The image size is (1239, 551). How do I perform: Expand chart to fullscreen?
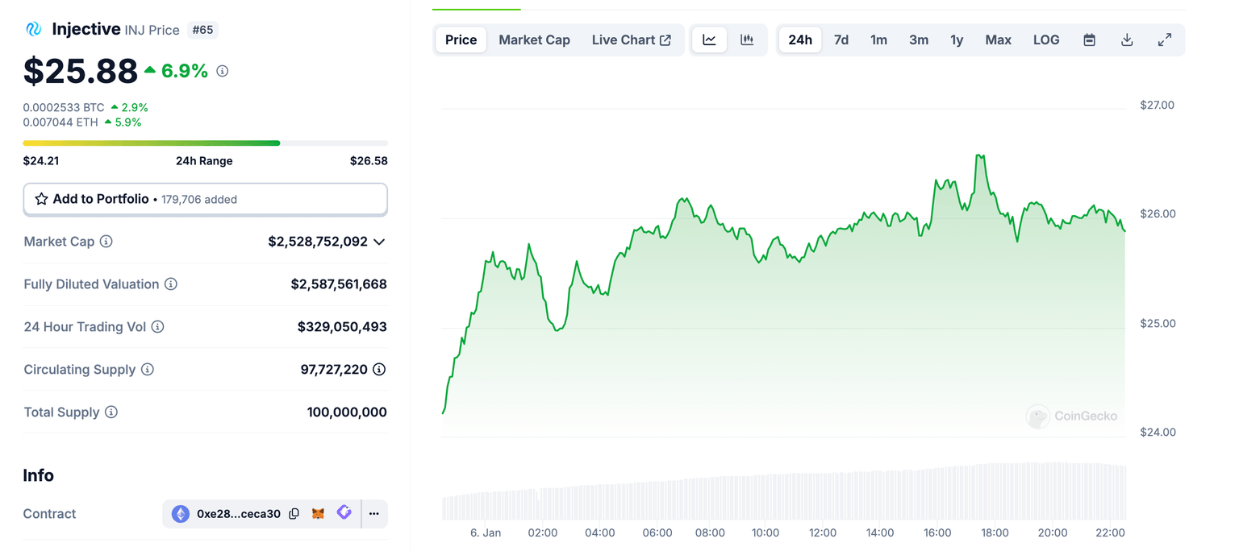(x=1165, y=39)
